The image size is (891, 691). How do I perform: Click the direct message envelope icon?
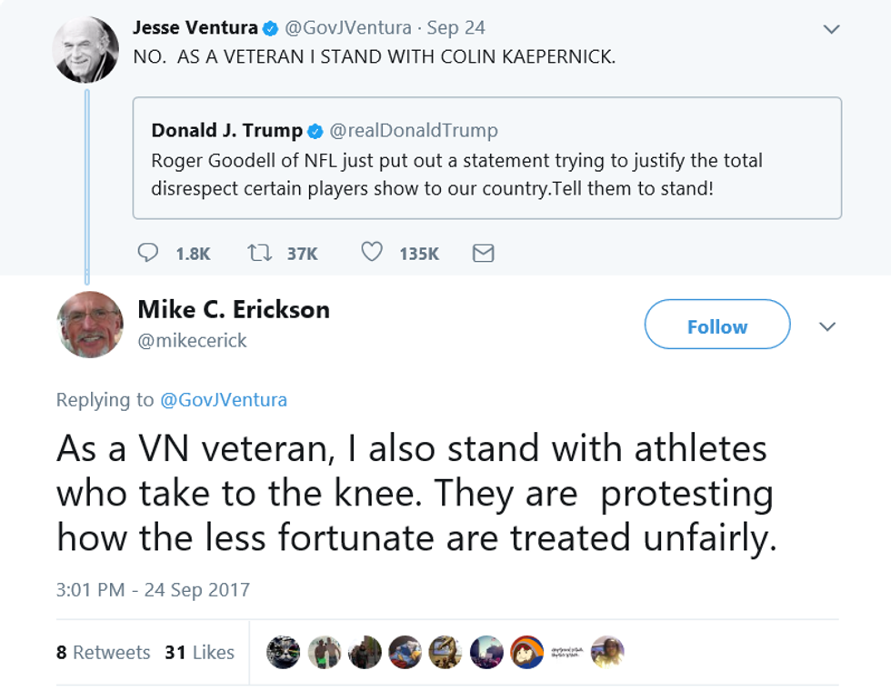(x=484, y=254)
